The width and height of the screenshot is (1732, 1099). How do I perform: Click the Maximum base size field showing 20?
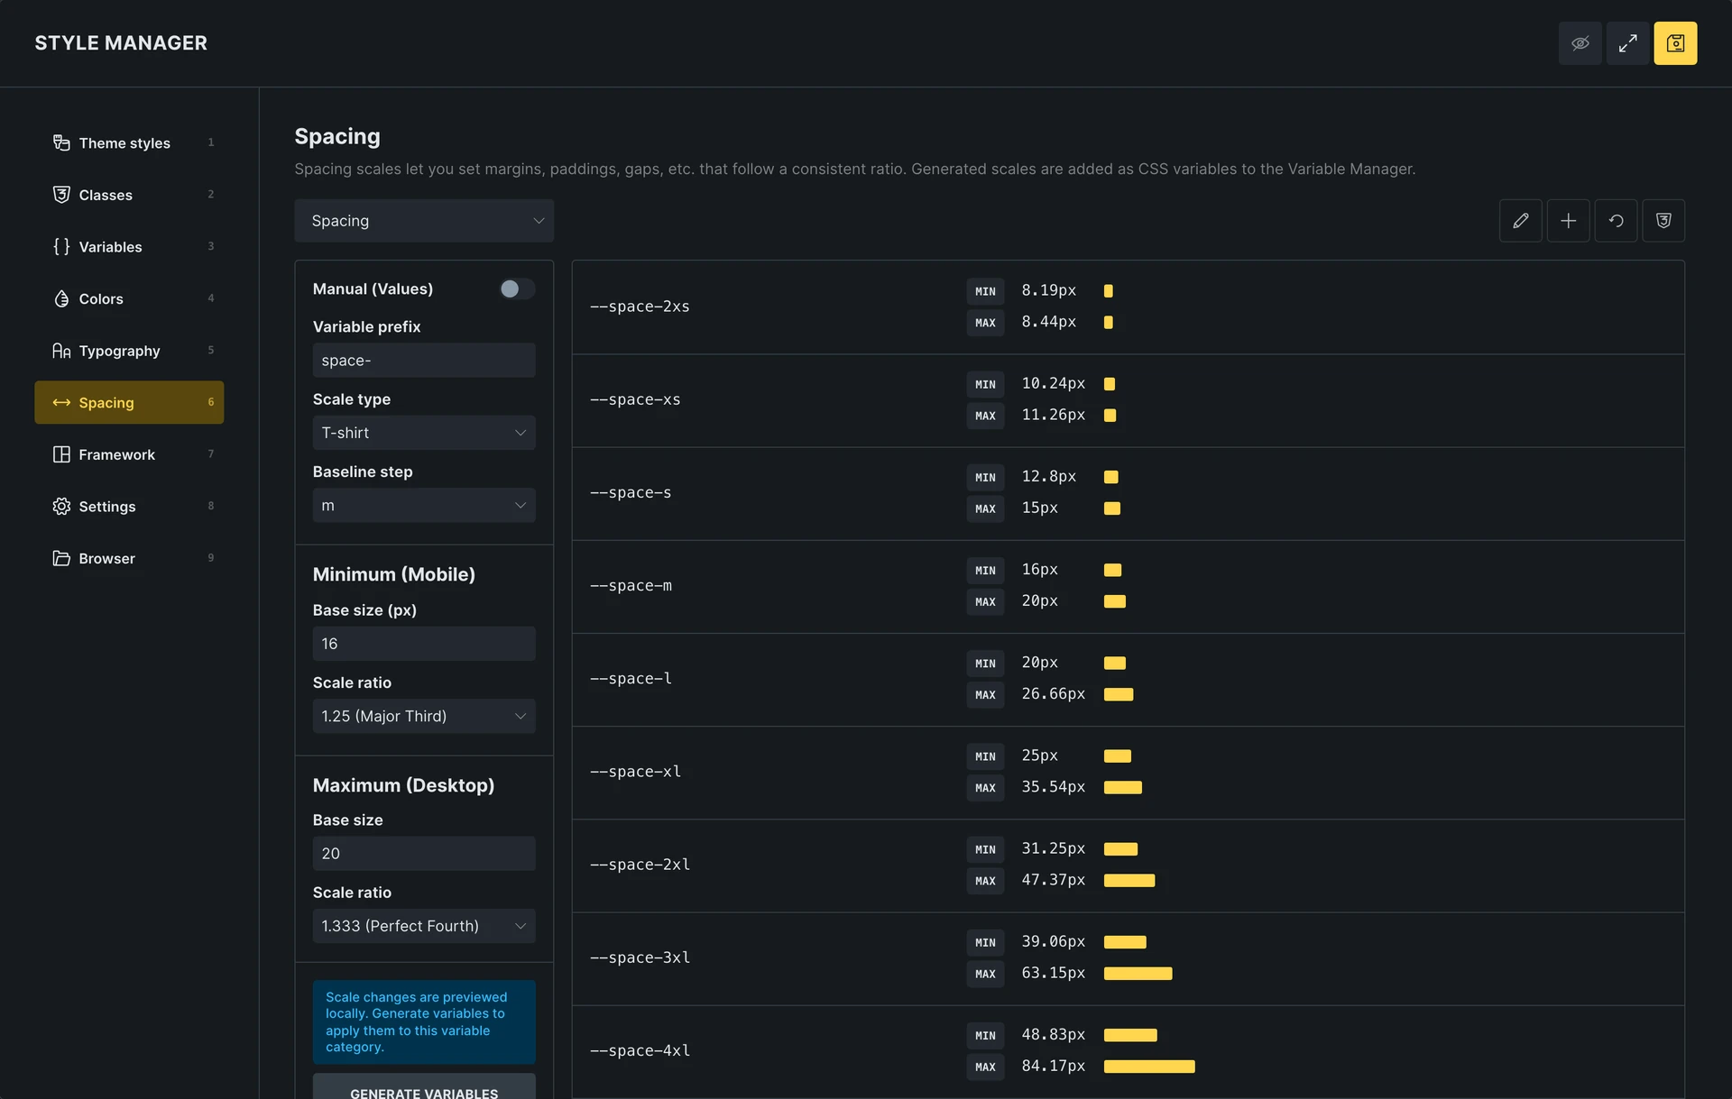point(424,853)
